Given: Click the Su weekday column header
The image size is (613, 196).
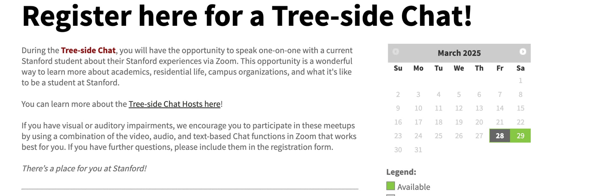Looking at the screenshot, I should 398,68.
